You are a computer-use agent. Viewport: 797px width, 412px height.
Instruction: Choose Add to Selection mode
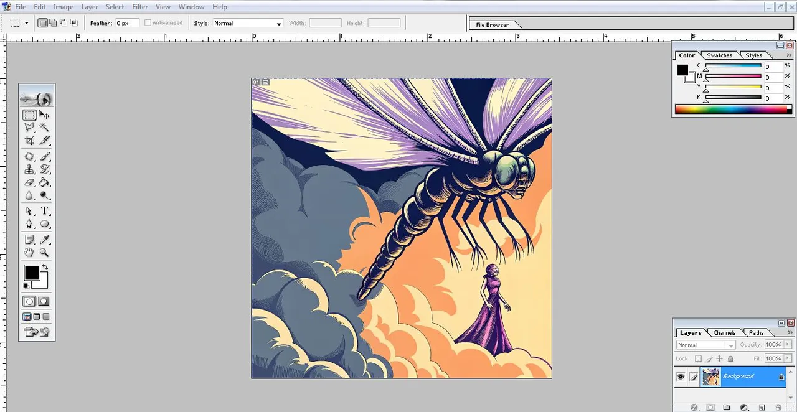pyautogui.click(x=52, y=23)
